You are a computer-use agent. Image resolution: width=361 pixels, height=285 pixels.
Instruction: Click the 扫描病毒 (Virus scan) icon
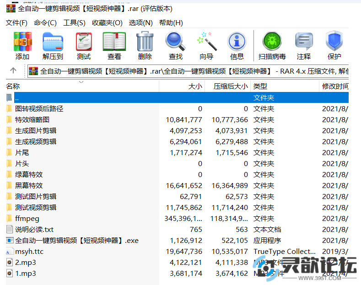pyautogui.click(x=272, y=42)
